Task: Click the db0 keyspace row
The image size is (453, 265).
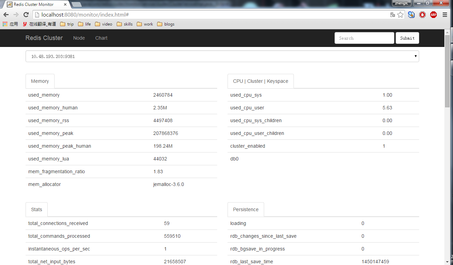Action: point(323,159)
